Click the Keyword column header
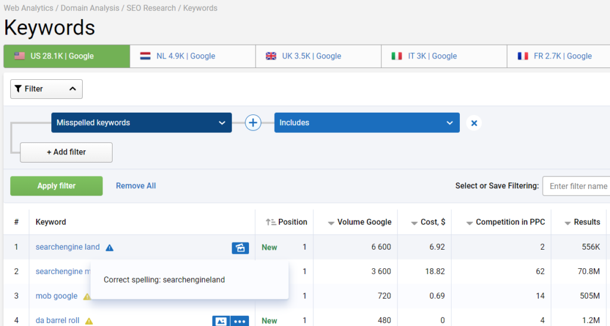 point(51,222)
